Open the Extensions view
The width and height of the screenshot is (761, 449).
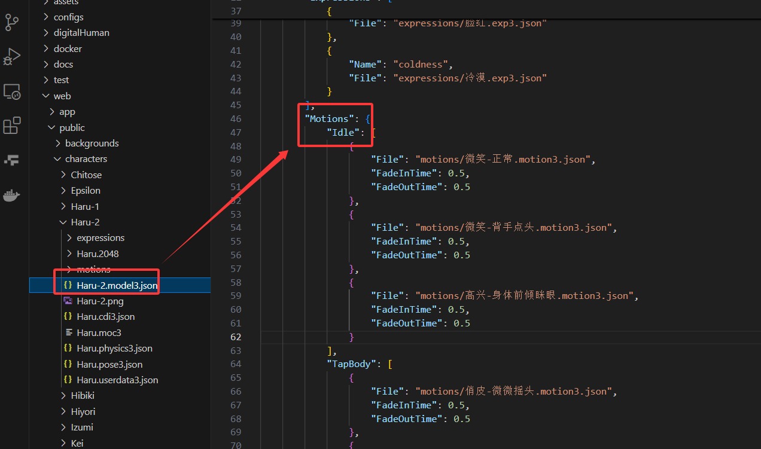12,126
